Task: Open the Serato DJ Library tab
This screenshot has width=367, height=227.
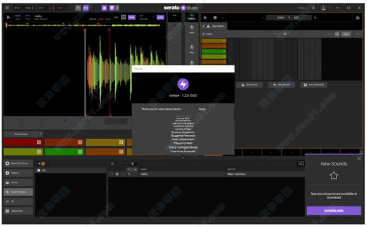Action: click(18, 164)
